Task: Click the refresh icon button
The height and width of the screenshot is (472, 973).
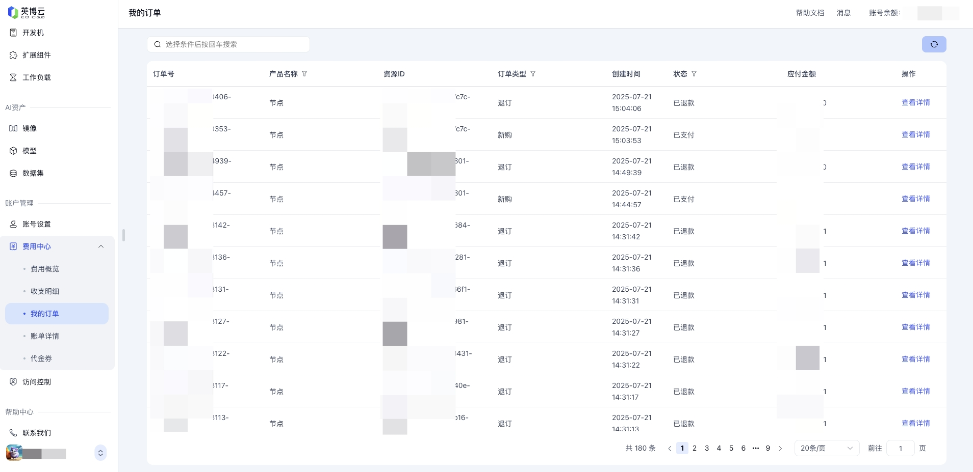Action: pyautogui.click(x=934, y=44)
